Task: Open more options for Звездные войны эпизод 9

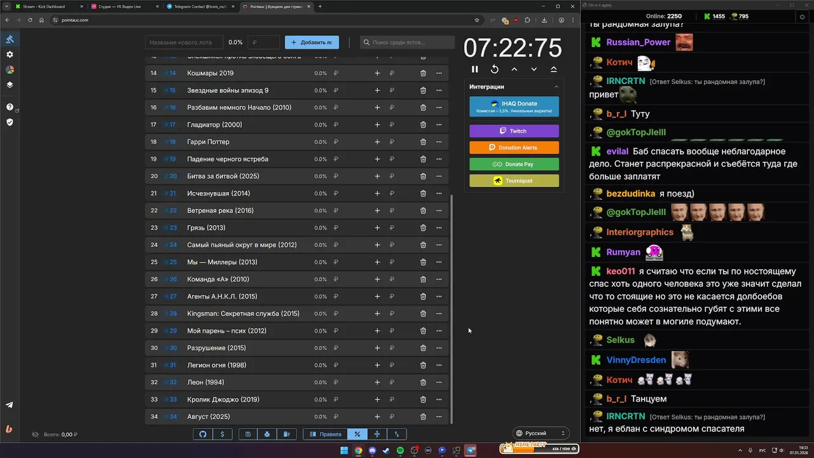Action: [x=439, y=90]
